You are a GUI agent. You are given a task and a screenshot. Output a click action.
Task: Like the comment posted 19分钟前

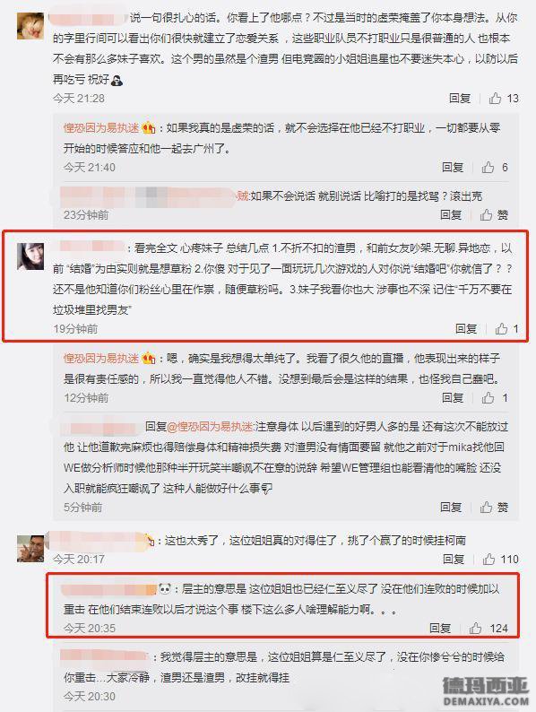pos(506,328)
